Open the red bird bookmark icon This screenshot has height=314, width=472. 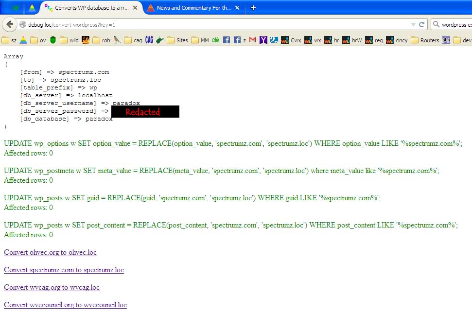point(117,40)
